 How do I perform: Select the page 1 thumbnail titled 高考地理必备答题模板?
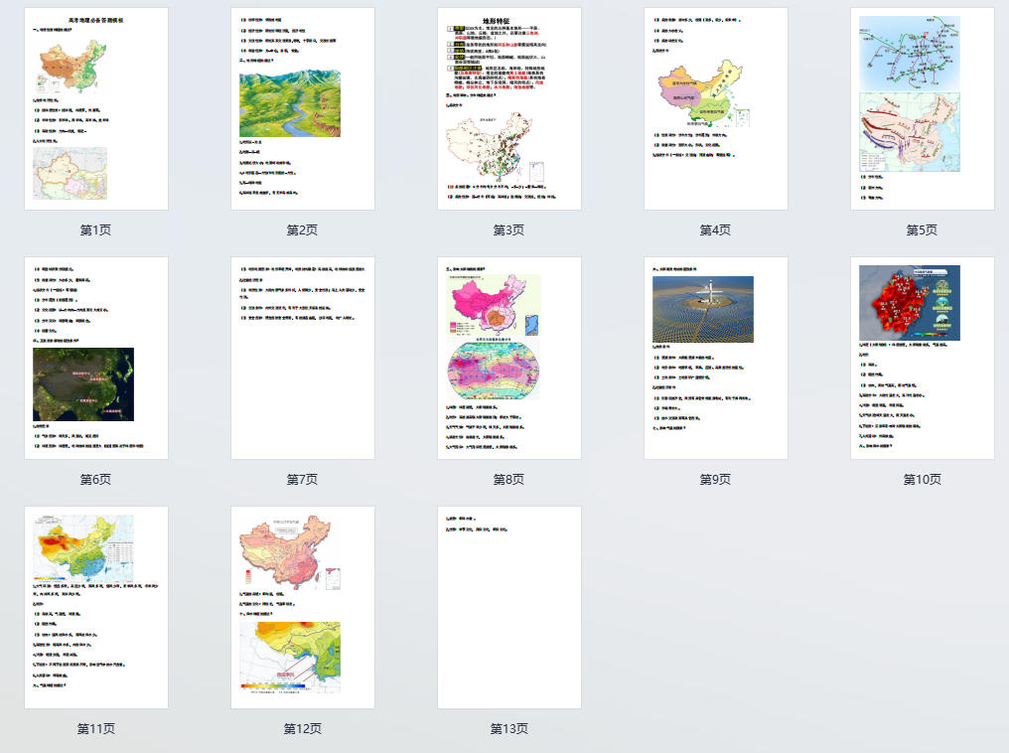click(96, 109)
